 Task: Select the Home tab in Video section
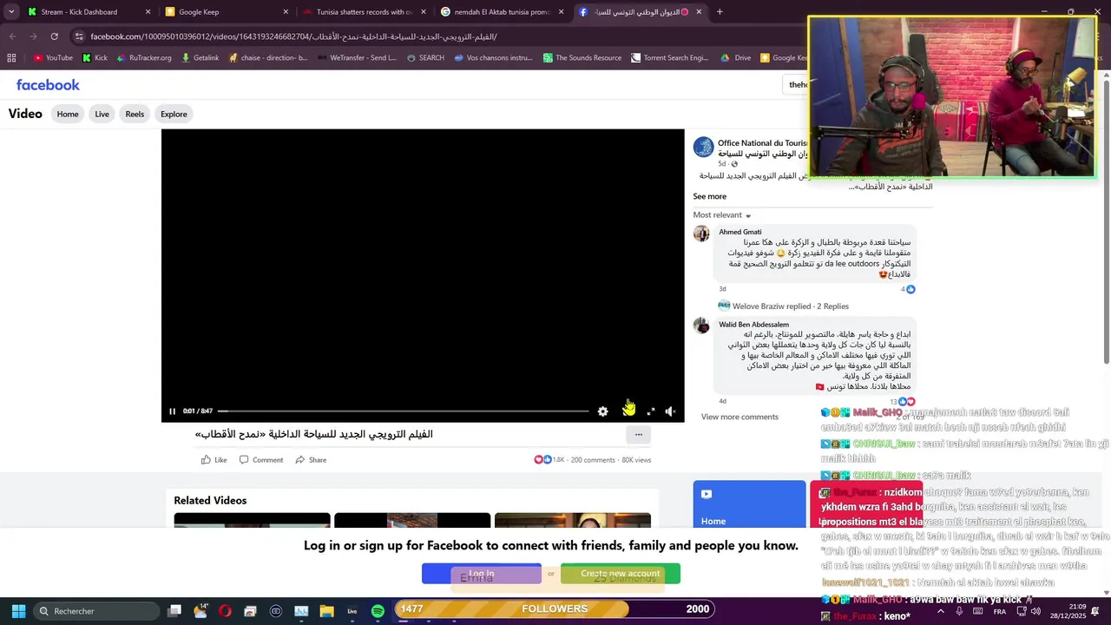pos(68,114)
